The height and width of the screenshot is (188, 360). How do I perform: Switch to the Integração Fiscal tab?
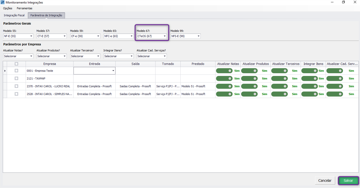point(14,15)
